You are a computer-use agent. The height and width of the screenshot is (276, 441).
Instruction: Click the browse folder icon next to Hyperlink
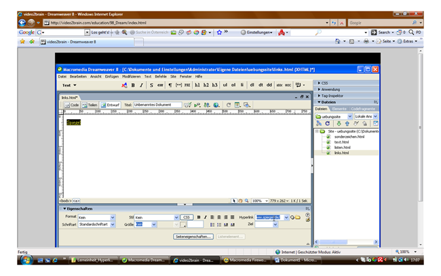[298, 217]
